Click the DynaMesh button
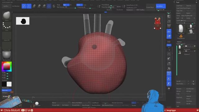The image size is (199, 112). click(161, 6)
